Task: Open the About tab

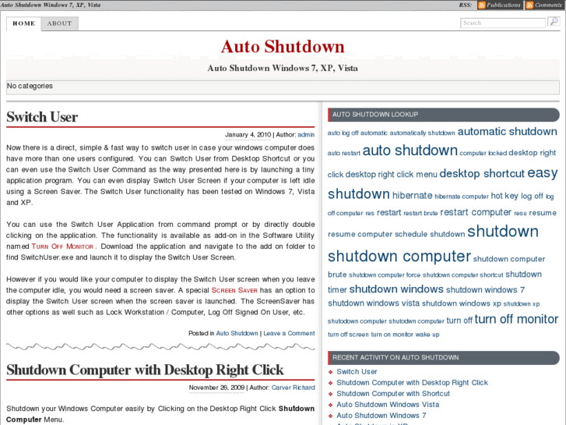Action: 60,23
